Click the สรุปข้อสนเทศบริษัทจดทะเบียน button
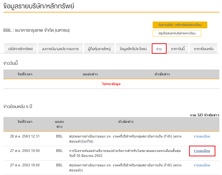222x175 pixels. [177, 34]
